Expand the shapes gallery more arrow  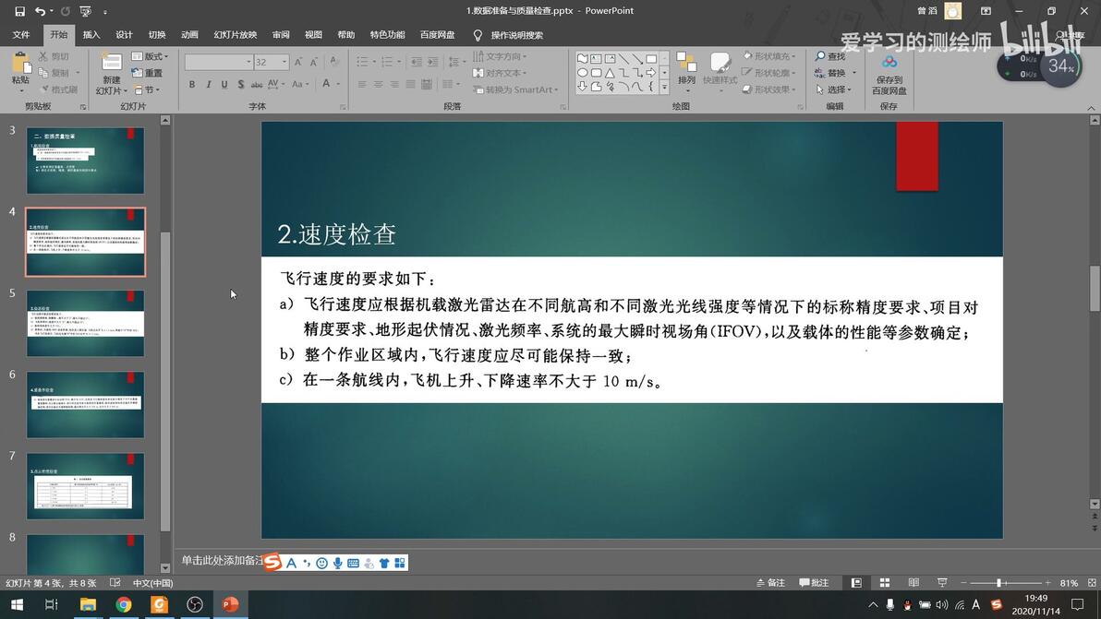point(664,89)
